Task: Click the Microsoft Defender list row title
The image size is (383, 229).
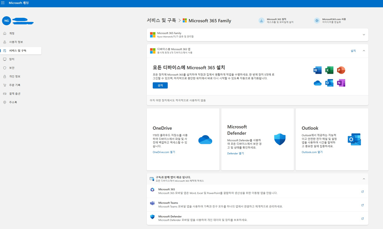Action: (170, 216)
